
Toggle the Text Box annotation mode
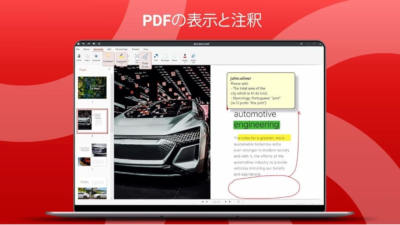click(137, 56)
